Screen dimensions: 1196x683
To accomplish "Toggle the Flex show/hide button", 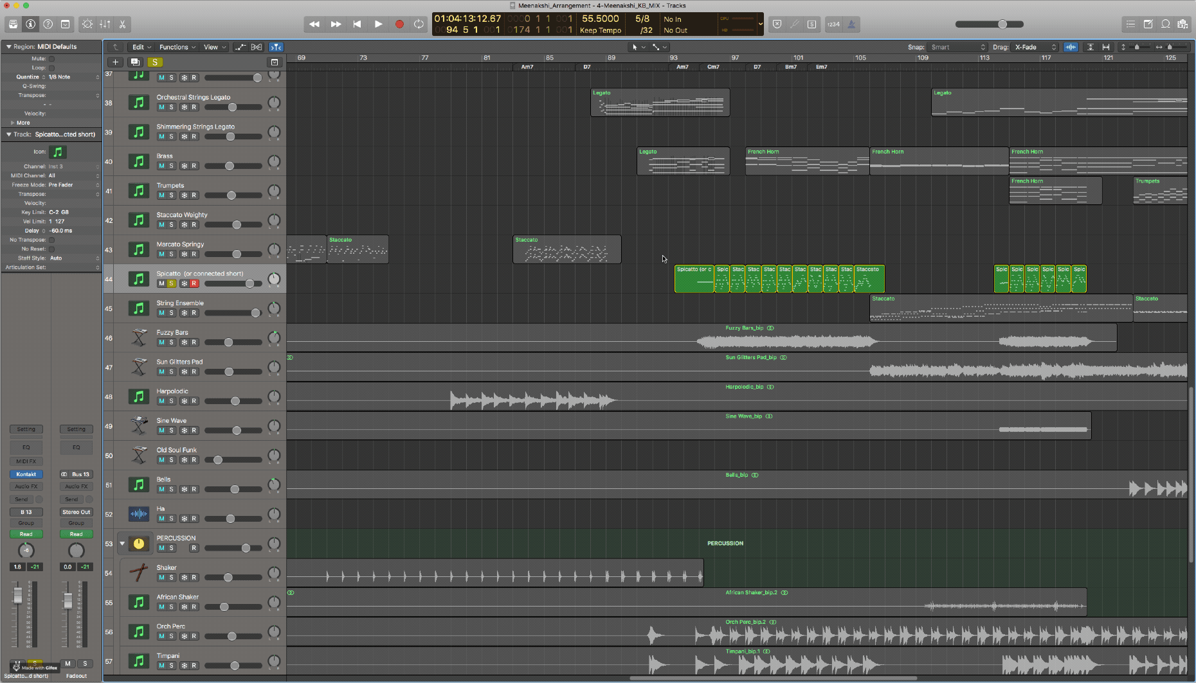I will point(257,47).
